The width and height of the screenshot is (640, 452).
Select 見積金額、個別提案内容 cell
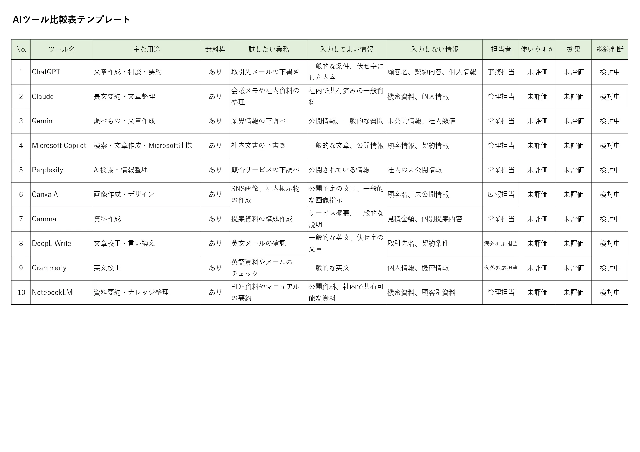point(434,219)
